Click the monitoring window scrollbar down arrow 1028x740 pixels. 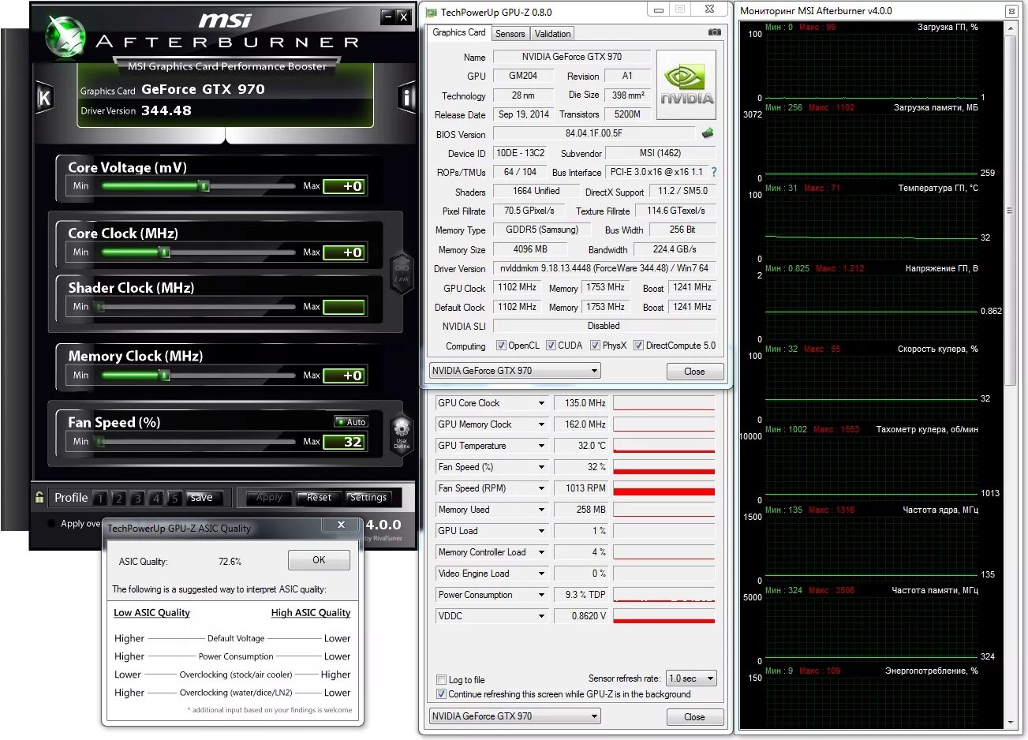[1011, 723]
